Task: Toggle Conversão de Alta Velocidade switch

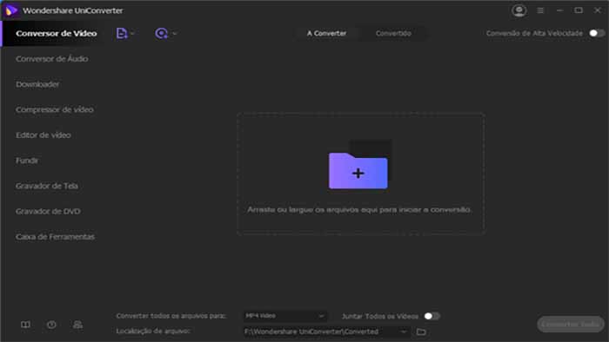Action: tap(597, 33)
